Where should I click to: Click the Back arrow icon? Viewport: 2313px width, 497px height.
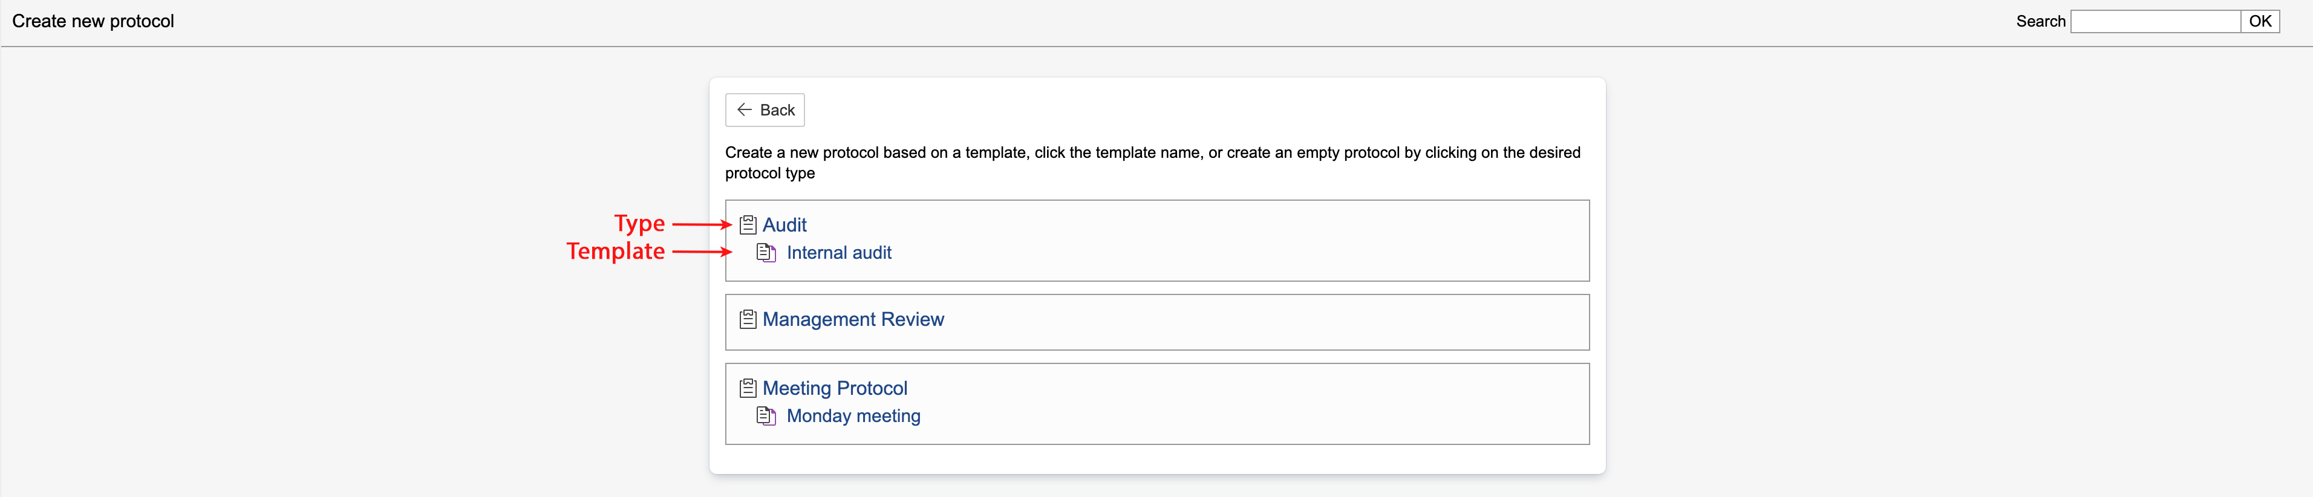click(745, 111)
